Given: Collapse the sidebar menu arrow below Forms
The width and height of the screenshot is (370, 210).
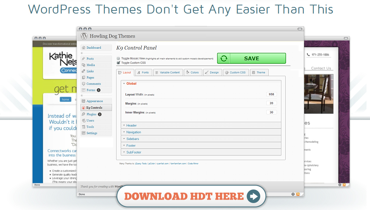Looking at the screenshot, I should pyautogui.click(x=82, y=96).
